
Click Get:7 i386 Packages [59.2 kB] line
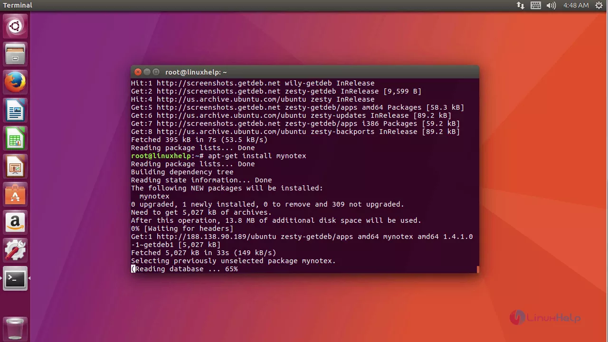click(295, 123)
